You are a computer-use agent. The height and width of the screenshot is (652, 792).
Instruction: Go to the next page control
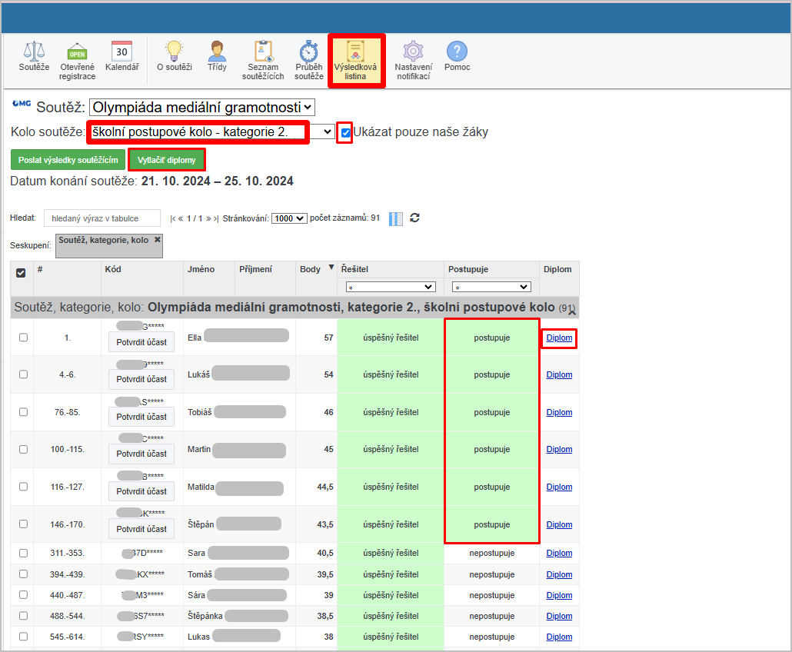[x=208, y=218]
